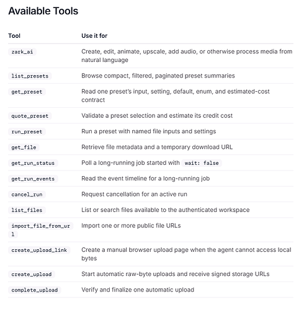Viewport: 304px width, 310px height.
Task: Click the run_preset code tag
Action: [x=27, y=131]
